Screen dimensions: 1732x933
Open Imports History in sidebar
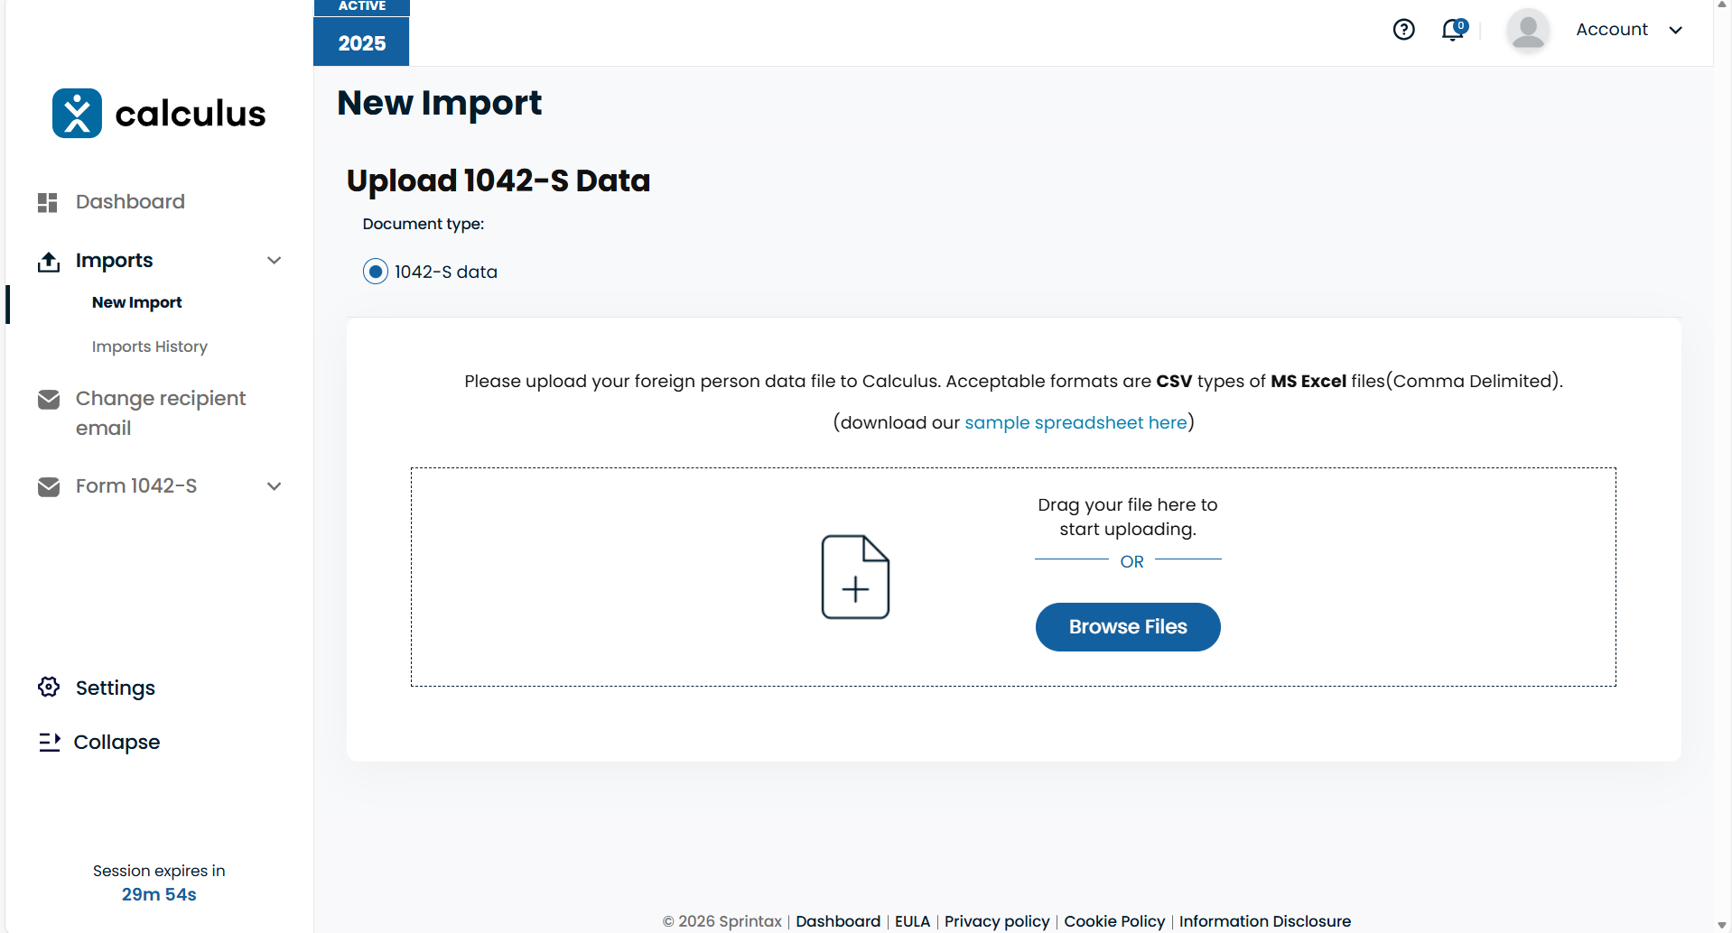coord(150,346)
